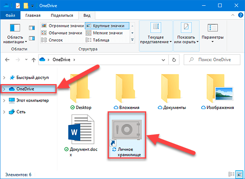Viewport: 245px width, 179px height.
Task: Switch to the Главная ribbon tab
Action: click(x=33, y=16)
